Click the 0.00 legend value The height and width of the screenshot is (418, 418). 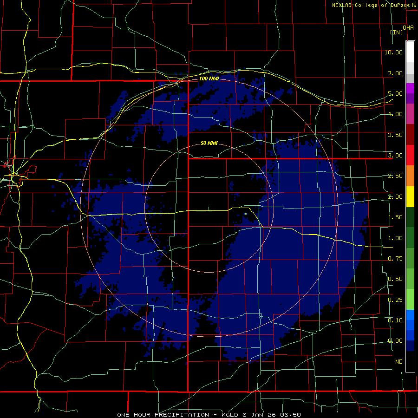point(395,341)
